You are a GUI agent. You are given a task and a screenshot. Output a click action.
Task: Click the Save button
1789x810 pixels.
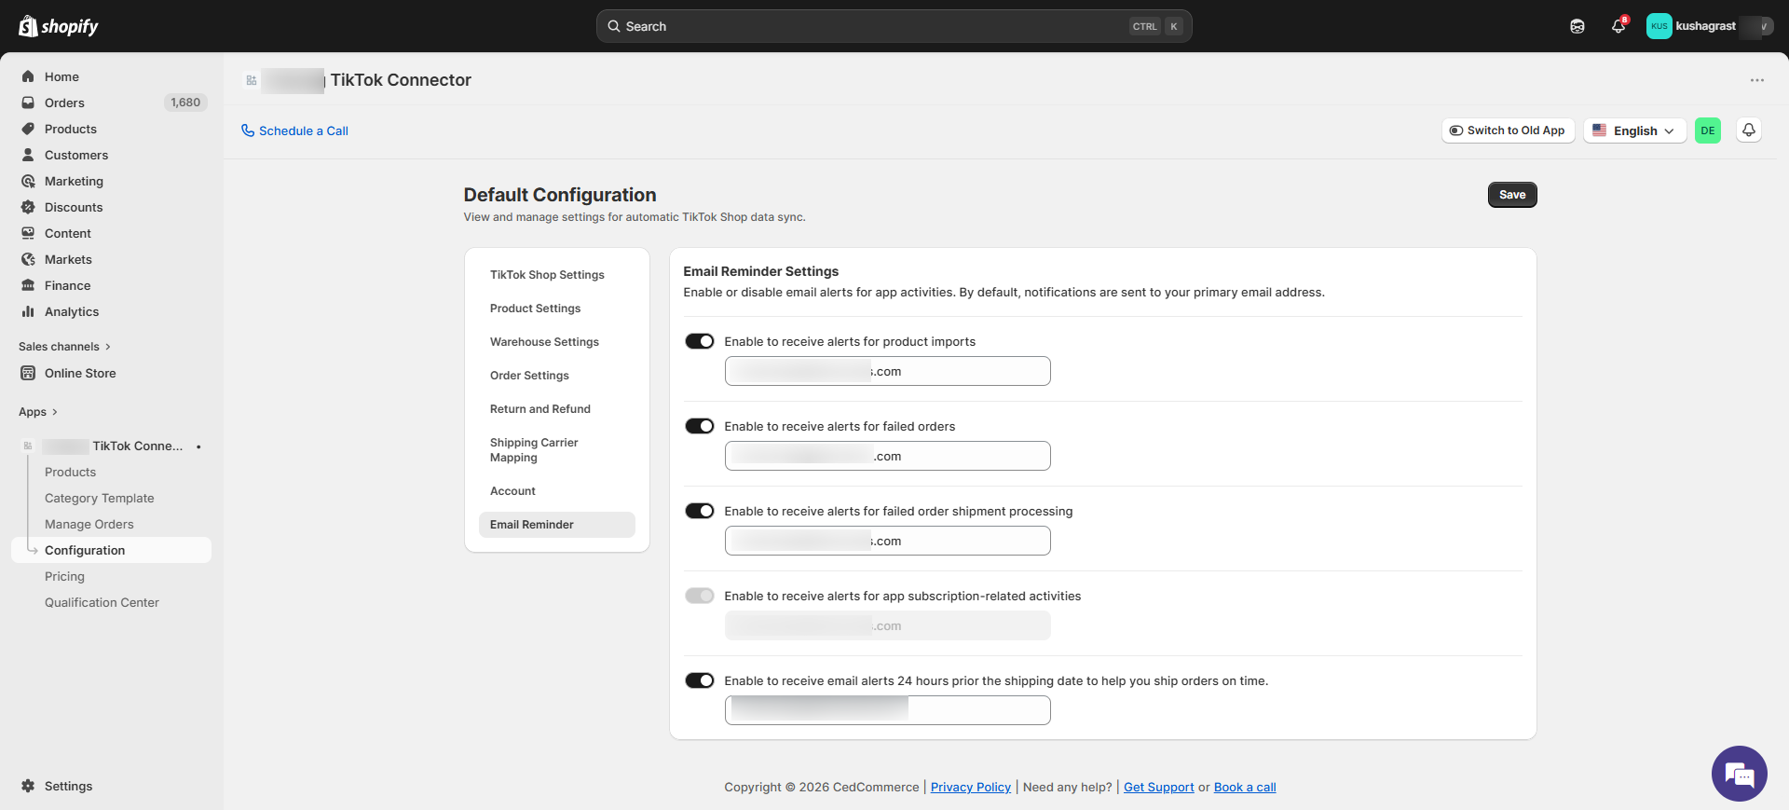pyautogui.click(x=1512, y=195)
